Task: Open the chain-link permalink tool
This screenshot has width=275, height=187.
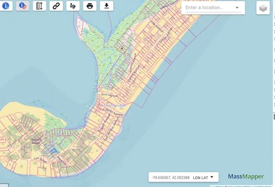Action: pyautogui.click(x=56, y=6)
